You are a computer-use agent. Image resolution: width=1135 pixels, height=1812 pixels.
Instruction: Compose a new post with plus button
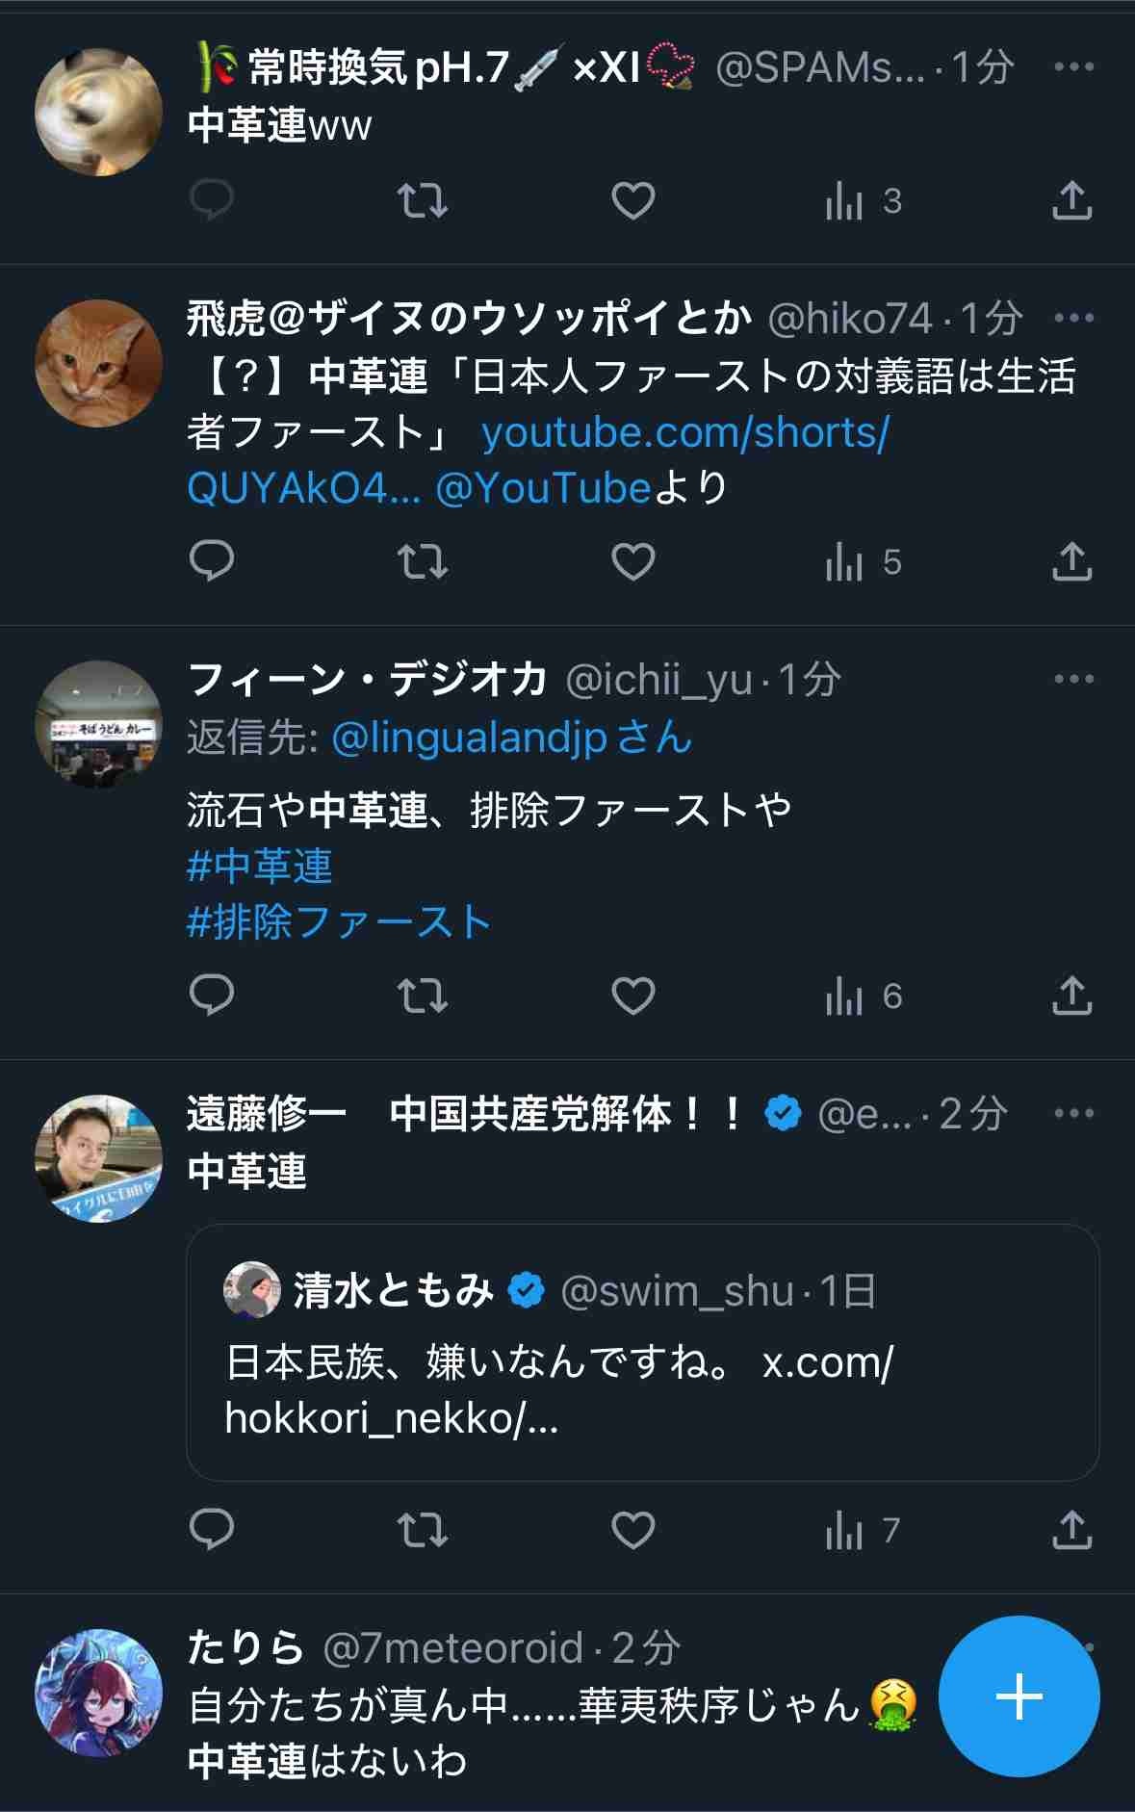pyautogui.click(x=1019, y=1696)
